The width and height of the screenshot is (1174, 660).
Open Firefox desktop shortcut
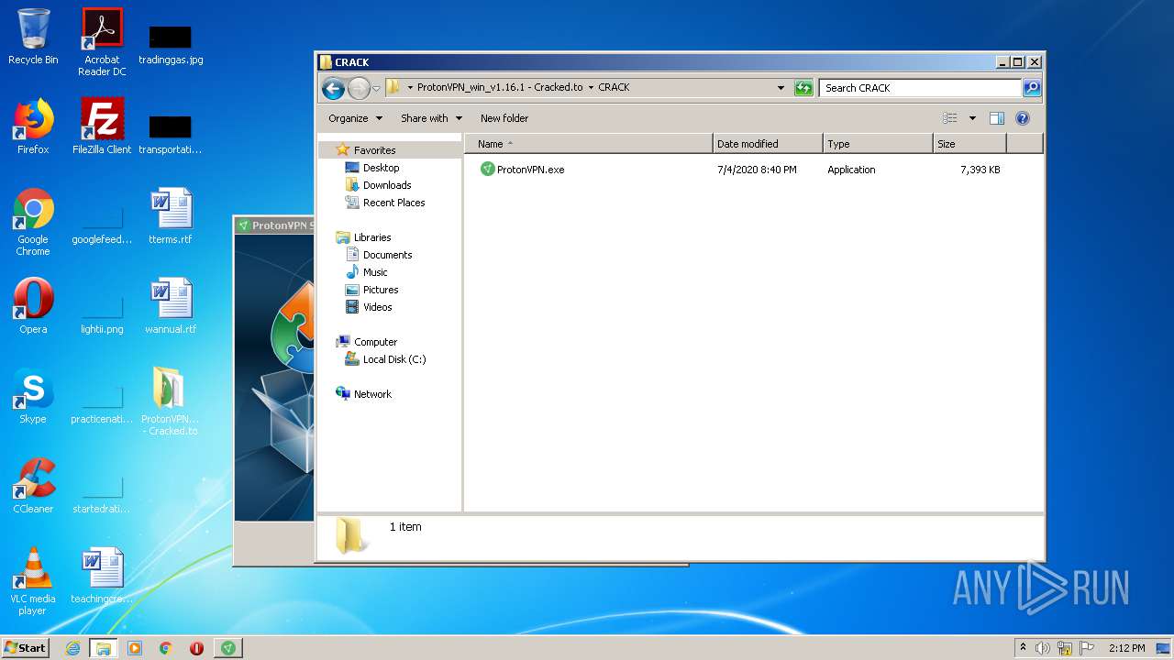pyautogui.click(x=33, y=126)
